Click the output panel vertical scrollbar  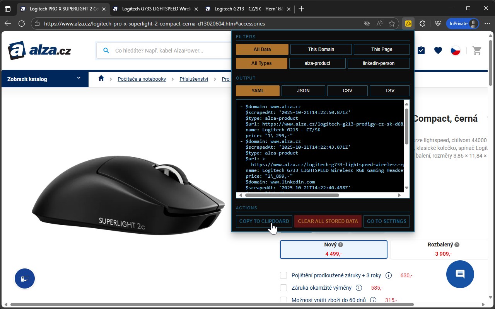[406, 126]
